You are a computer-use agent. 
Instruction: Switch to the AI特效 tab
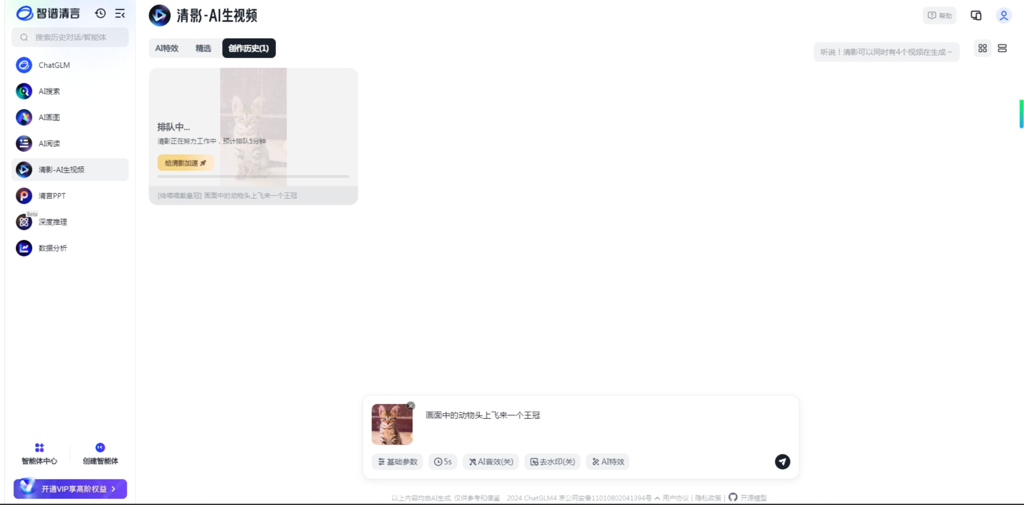click(166, 48)
